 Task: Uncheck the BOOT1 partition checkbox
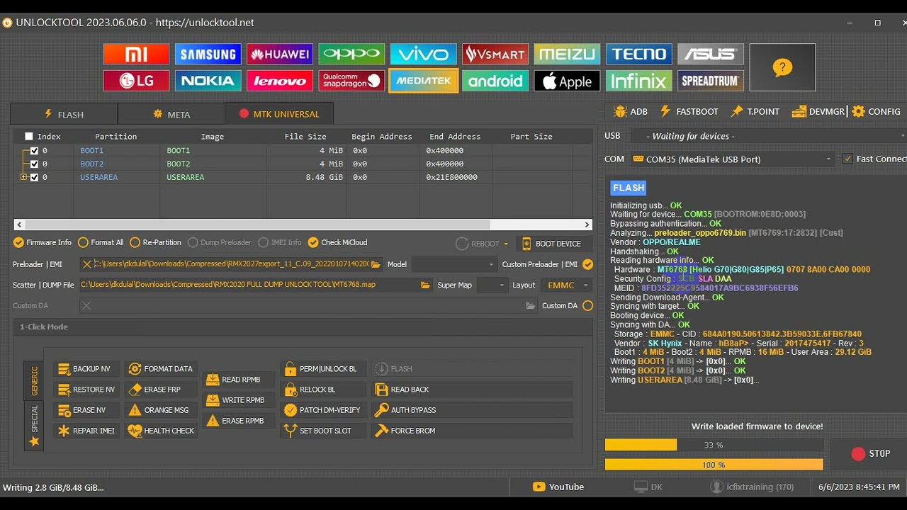(x=34, y=151)
